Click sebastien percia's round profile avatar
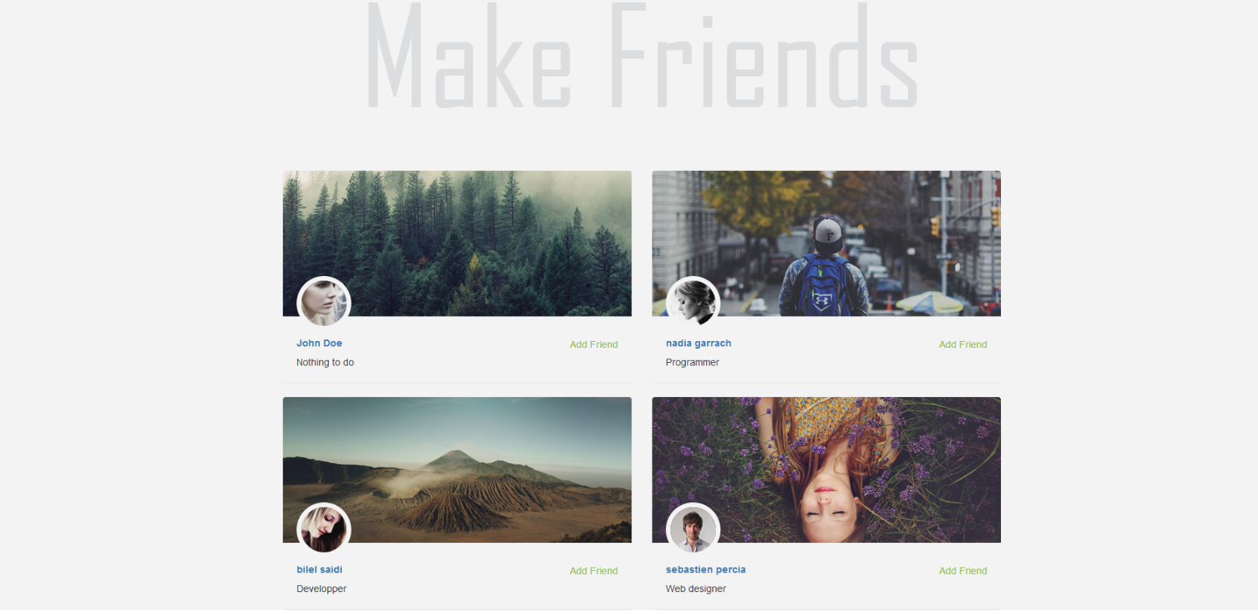The width and height of the screenshot is (1258, 614). pyautogui.click(x=693, y=529)
